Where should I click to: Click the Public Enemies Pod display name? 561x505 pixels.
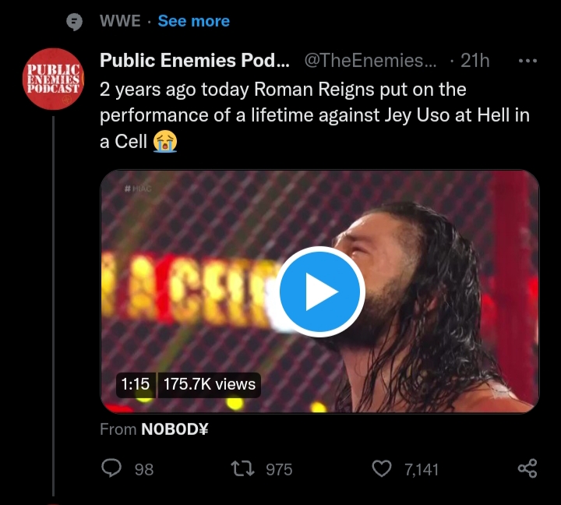pyautogui.click(x=195, y=62)
